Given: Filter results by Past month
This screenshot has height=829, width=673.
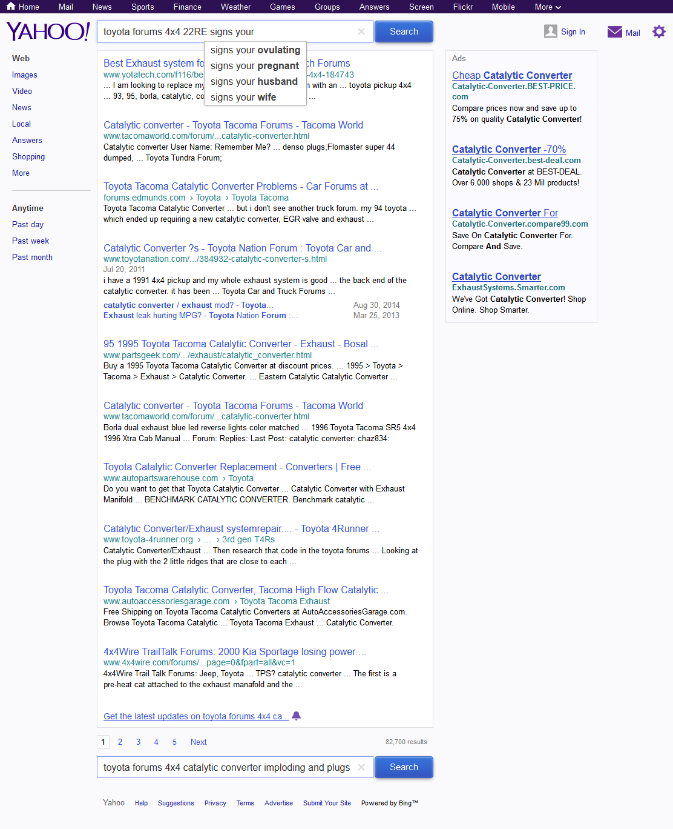Looking at the screenshot, I should click(32, 257).
